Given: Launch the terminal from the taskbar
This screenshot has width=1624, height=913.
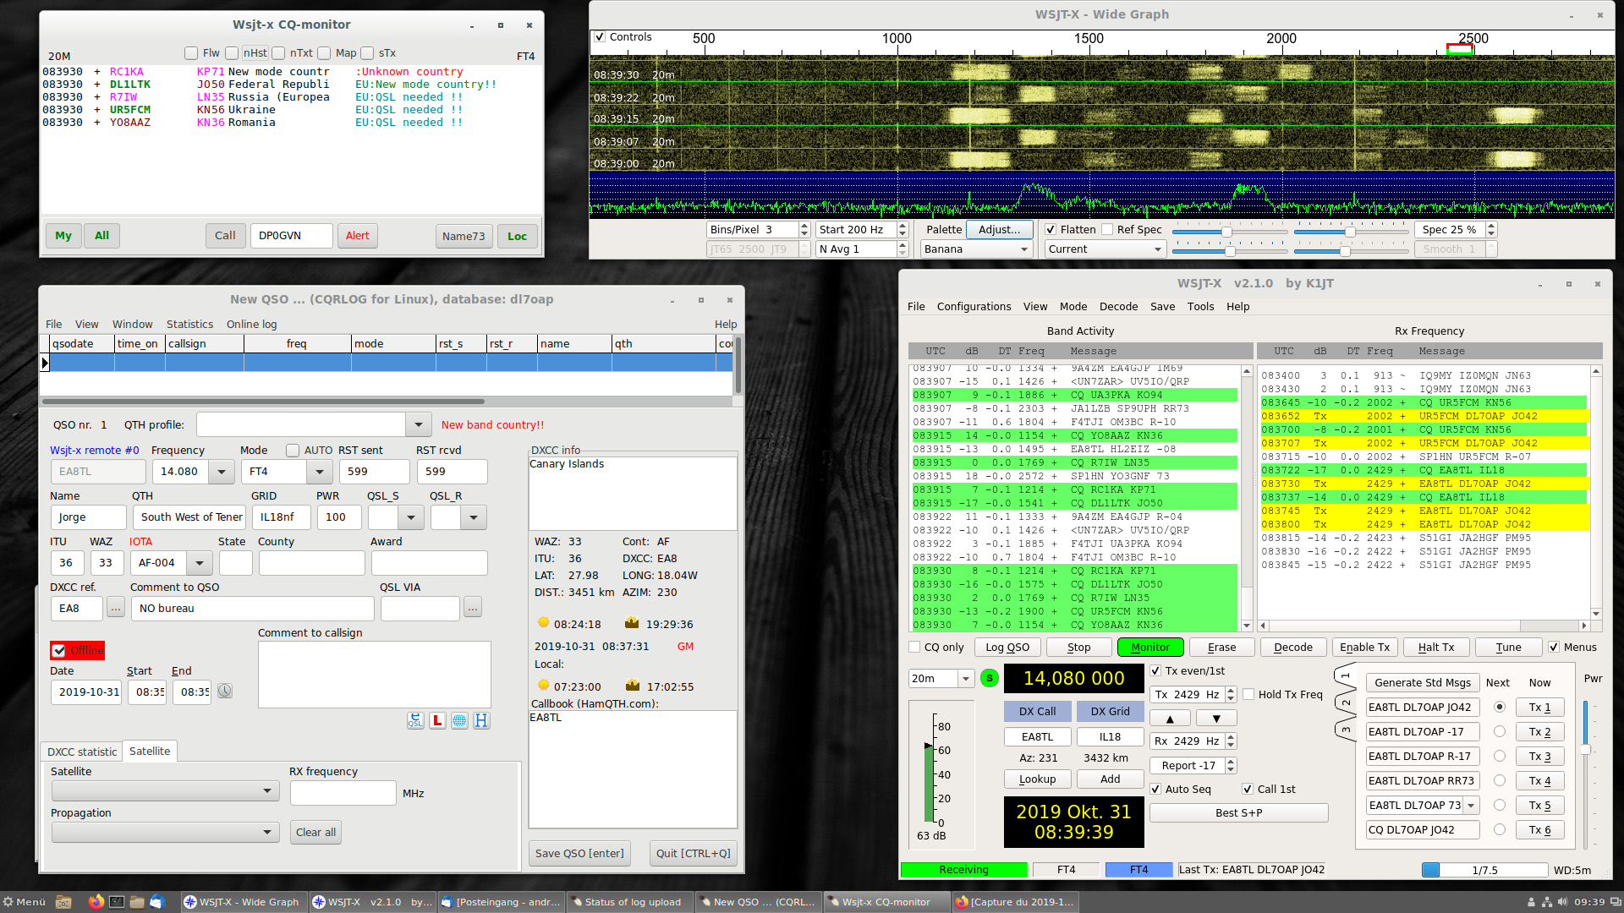Looking at the screenshot, I should click(x=117, y=902).
